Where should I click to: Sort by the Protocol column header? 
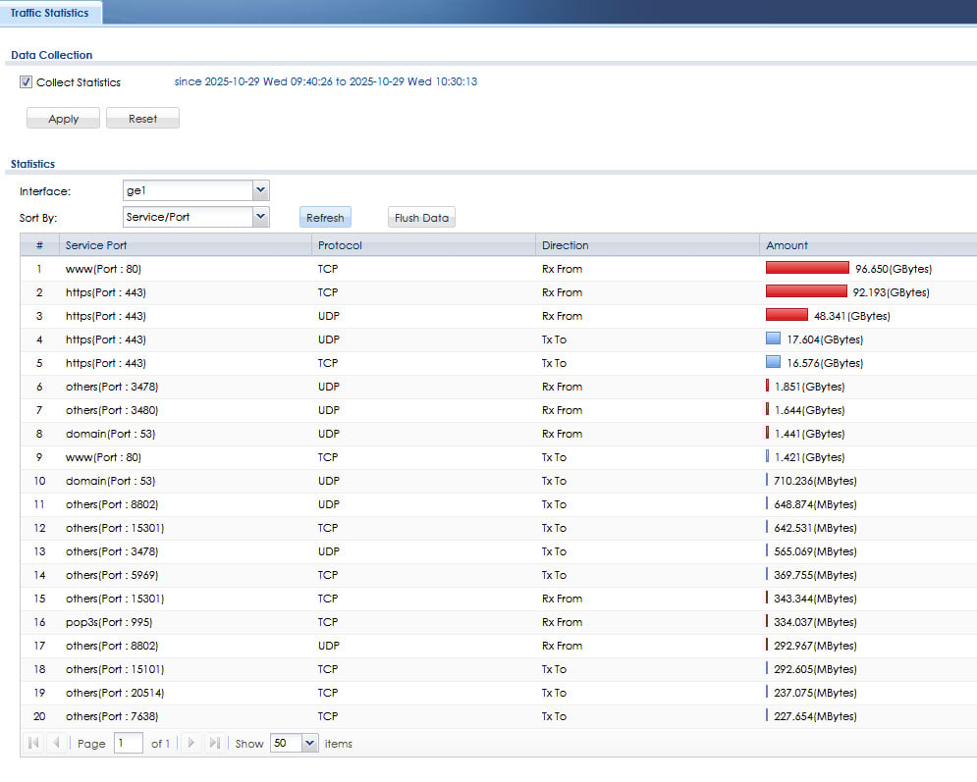pyautogui.click(x=423, y=245)
